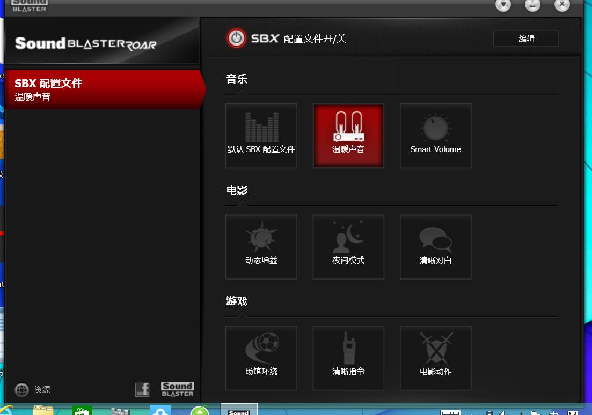Click the Sound Blaster logo in sidebar footer

click(x=178, y=389)
